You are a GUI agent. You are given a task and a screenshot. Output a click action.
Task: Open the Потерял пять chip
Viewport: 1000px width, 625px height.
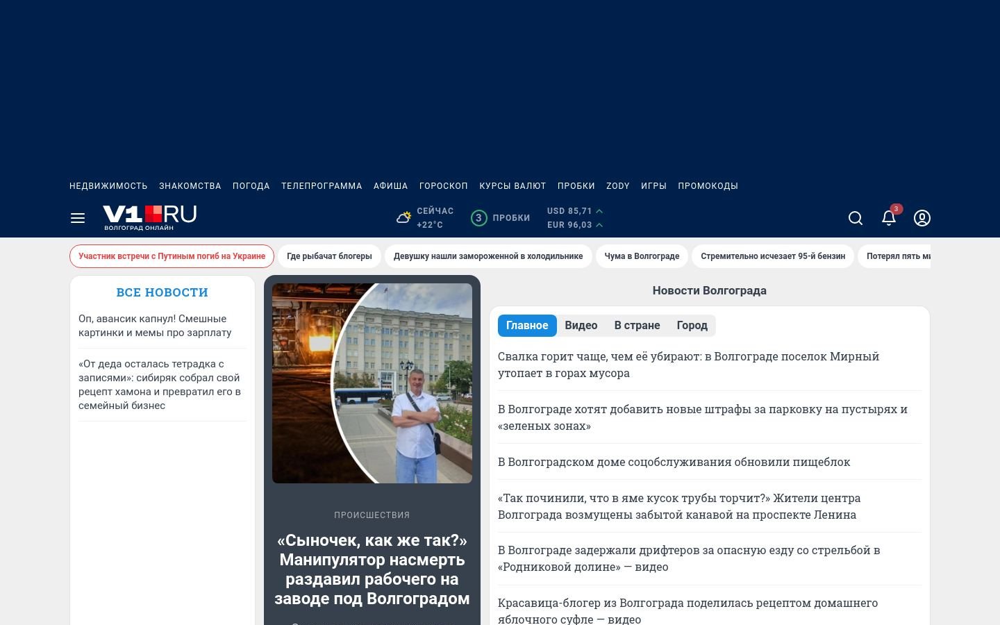click(894, 256)
